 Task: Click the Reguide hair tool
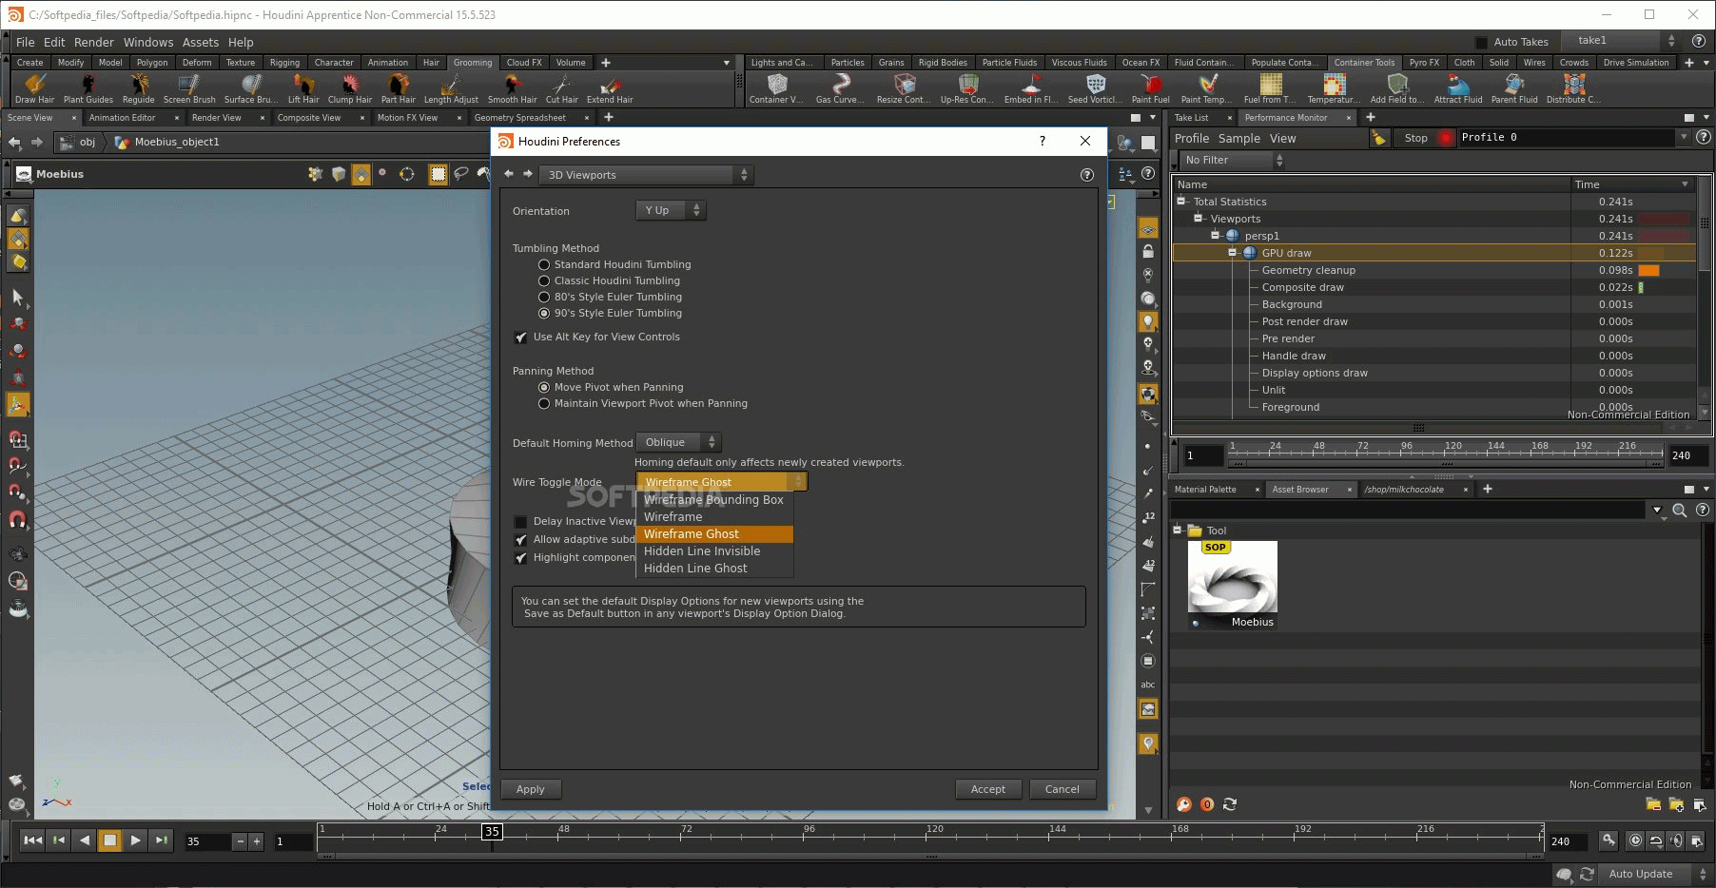tap(138, 88)
